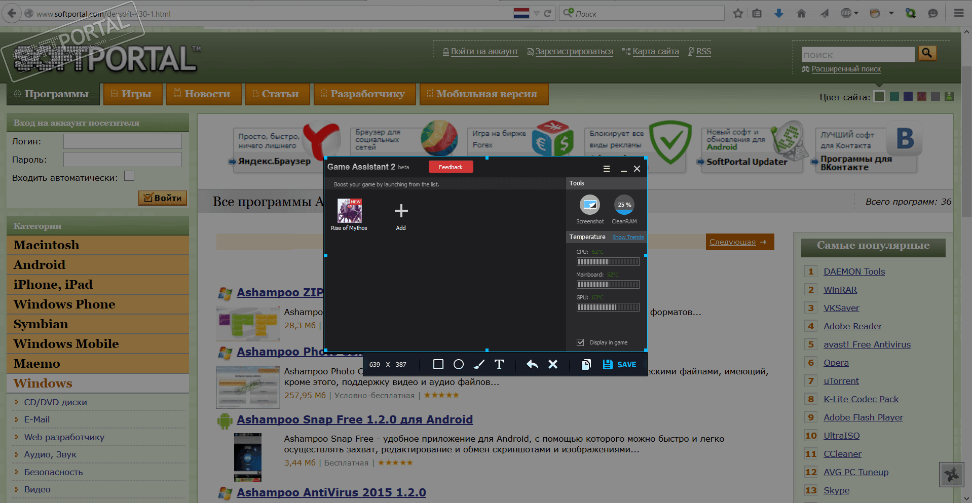Focus the site поиск field
Screen dimensions: 972x503
(x=858, y=55)
